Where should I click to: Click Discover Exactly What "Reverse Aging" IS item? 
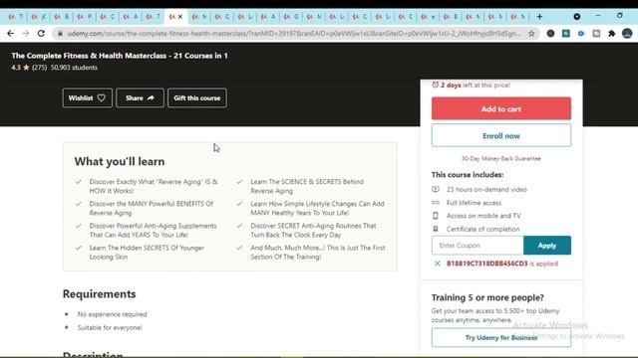[154, 186]
